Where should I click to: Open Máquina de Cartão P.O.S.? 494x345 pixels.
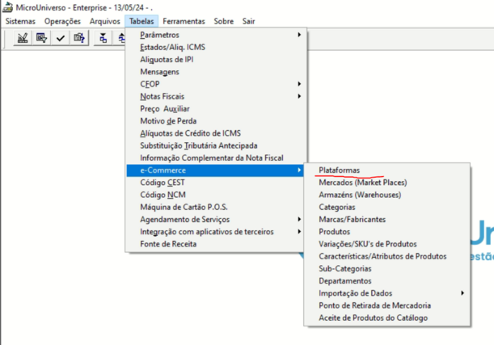coord(216,207)
